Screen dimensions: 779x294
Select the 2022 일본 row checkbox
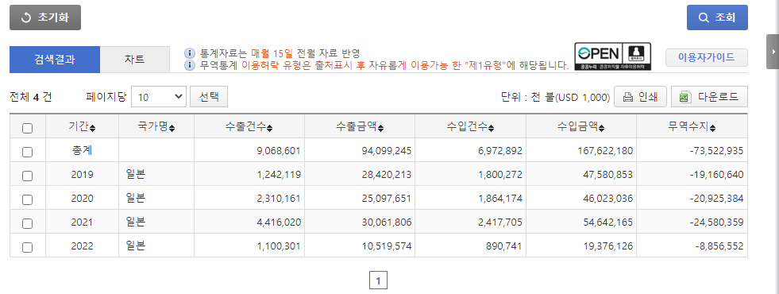(27, 247)
